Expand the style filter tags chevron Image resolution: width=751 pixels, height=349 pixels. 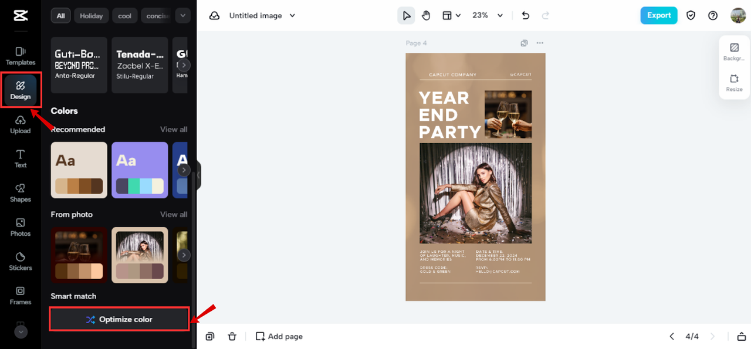[x=183, y=16]
